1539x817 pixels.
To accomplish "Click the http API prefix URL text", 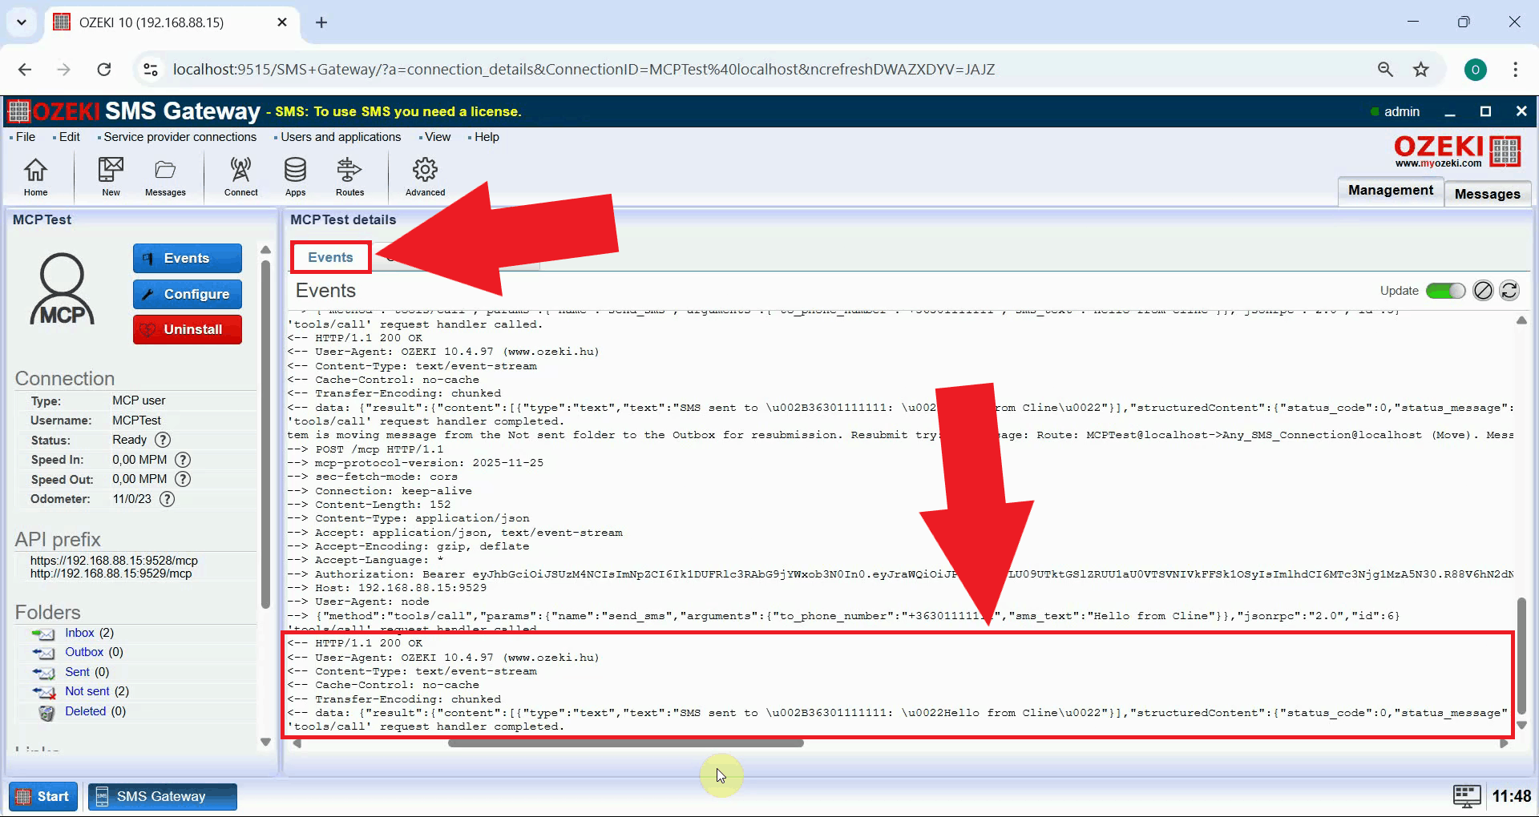I will [111, 574].
